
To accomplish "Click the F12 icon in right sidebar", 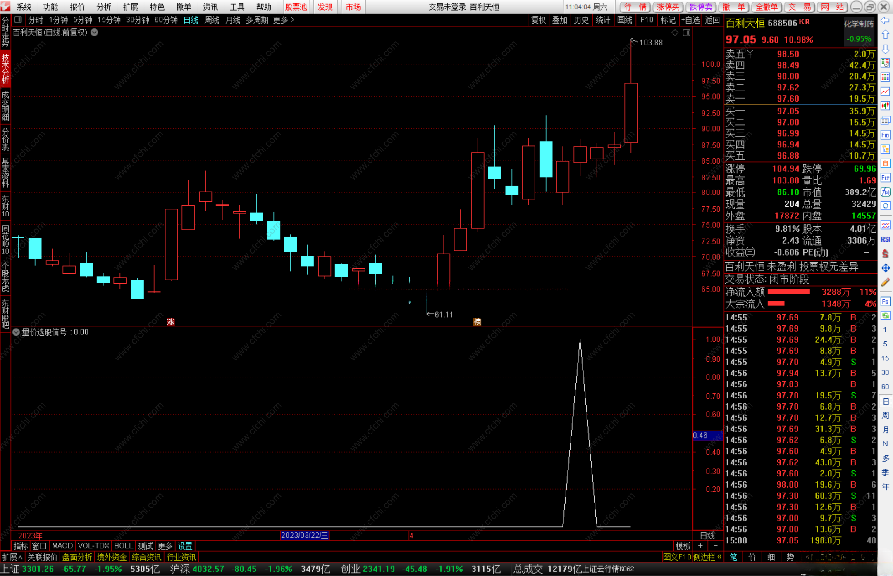I will (885, 178).
